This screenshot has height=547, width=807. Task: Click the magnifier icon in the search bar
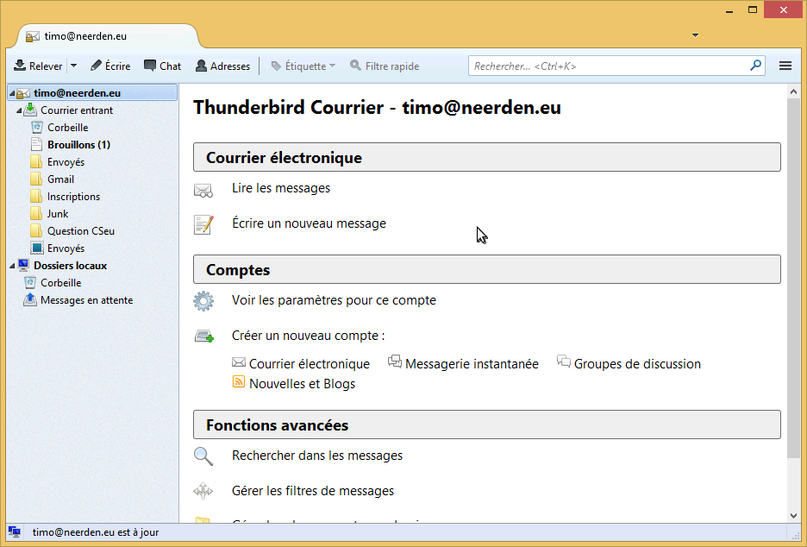tap(755, 65)
